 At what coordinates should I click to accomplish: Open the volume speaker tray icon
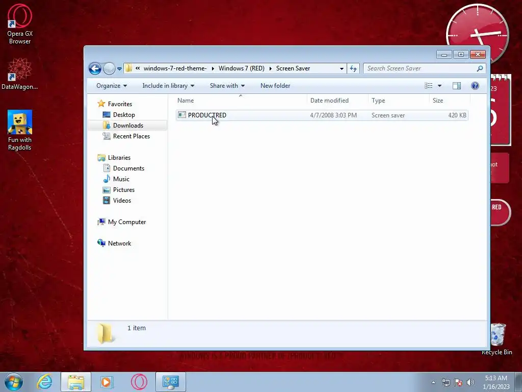[x=471, y=382]
